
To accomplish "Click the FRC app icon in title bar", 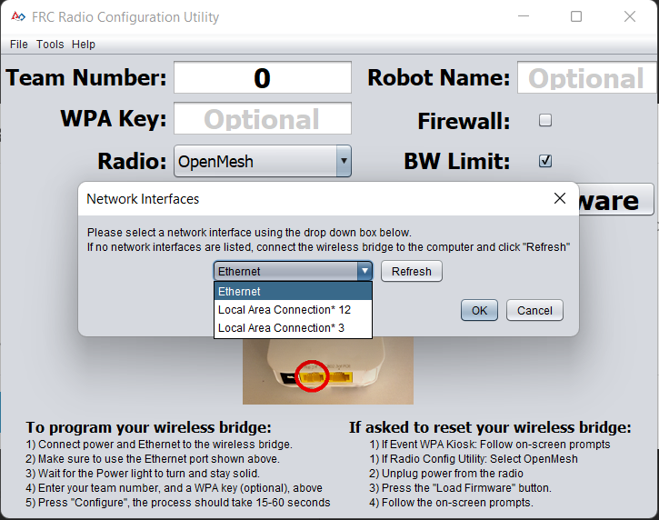I will tap(16, 17).
